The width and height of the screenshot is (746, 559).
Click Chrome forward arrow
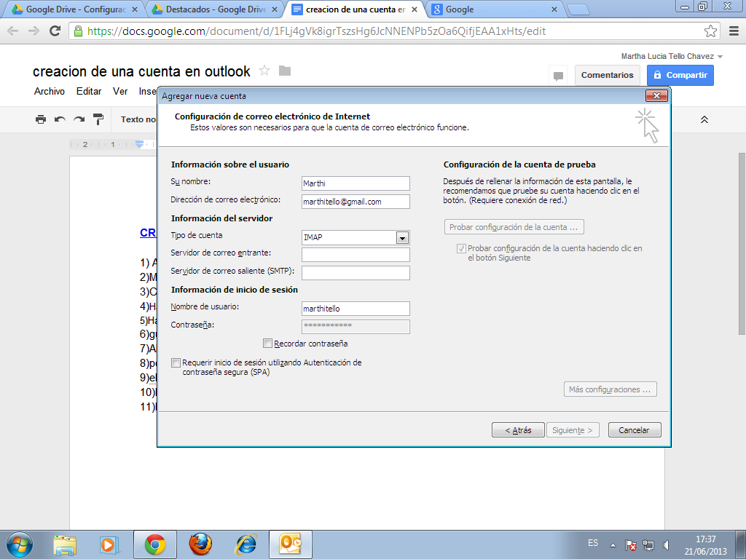[x=34, y=31]
